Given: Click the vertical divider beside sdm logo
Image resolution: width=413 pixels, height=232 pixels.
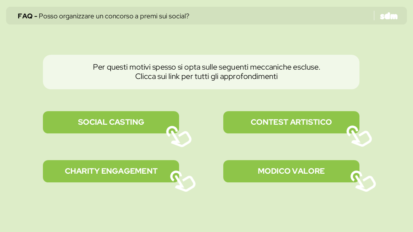Looking at the screenshot, I should pos(374,16).
